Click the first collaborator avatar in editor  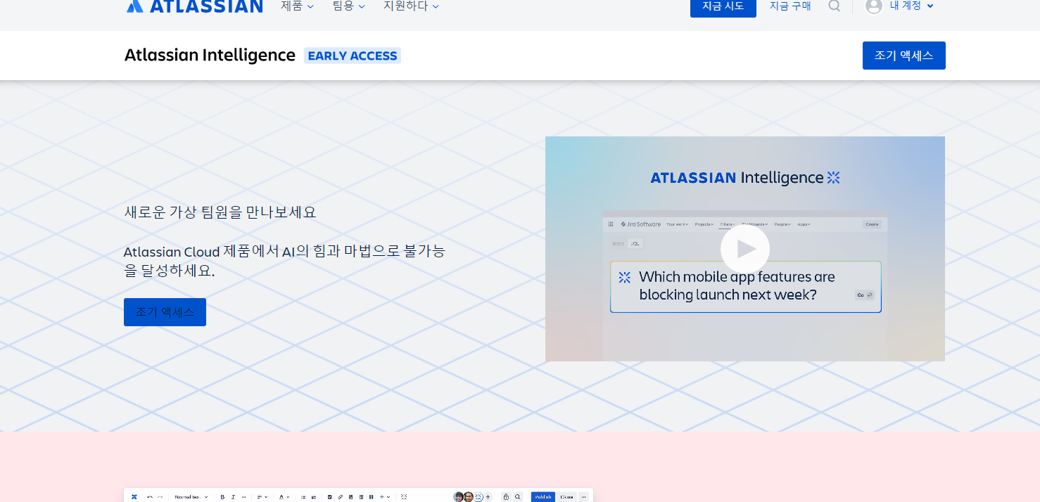(459, 497)
